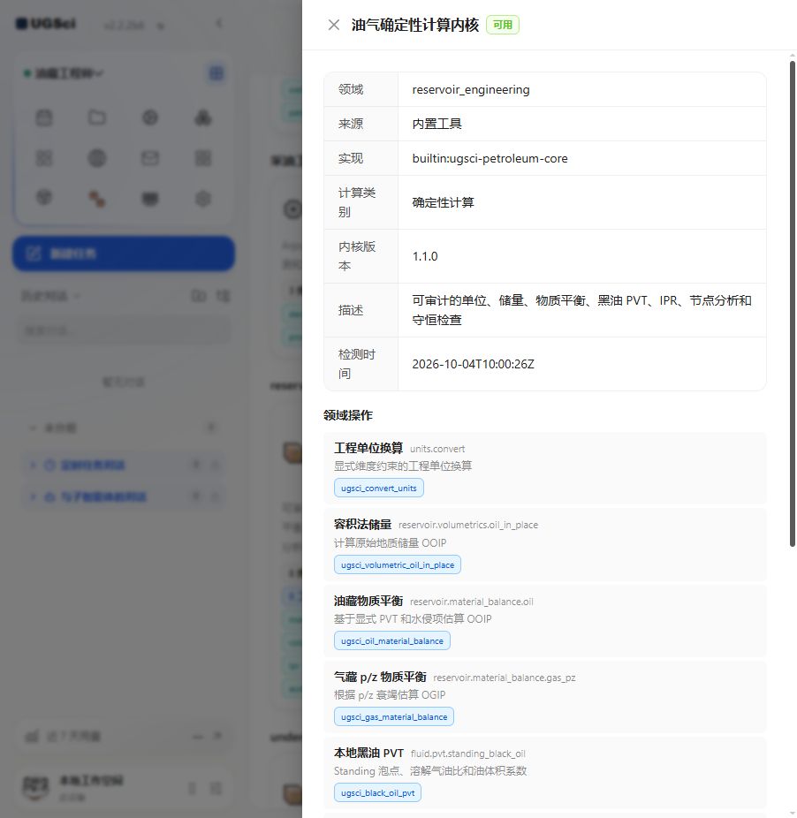Click the UGSci logo
Image resolution: width=797 pixels, height=818 pixels.
[45, 24]
